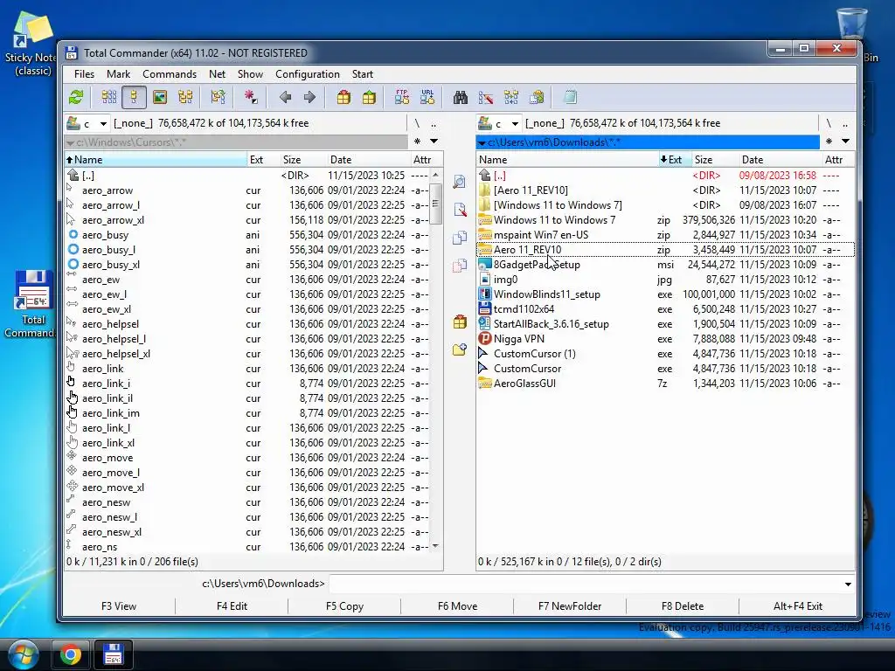Click copy names to clipboard icon

pyautogui.click(x=537, y=98)
